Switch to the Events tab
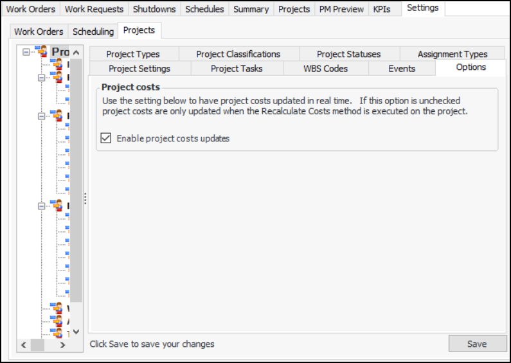The image size is (511, 363). (x=402, y=69)
